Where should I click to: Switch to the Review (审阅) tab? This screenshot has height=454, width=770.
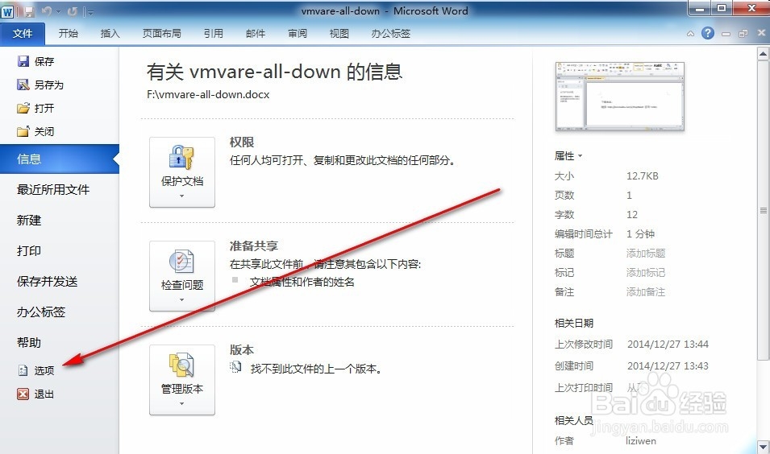(x=298, y=33)
